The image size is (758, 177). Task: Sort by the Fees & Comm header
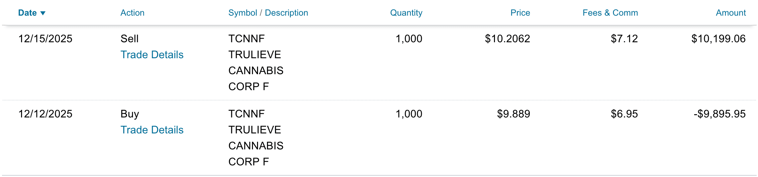coord(610,13)
